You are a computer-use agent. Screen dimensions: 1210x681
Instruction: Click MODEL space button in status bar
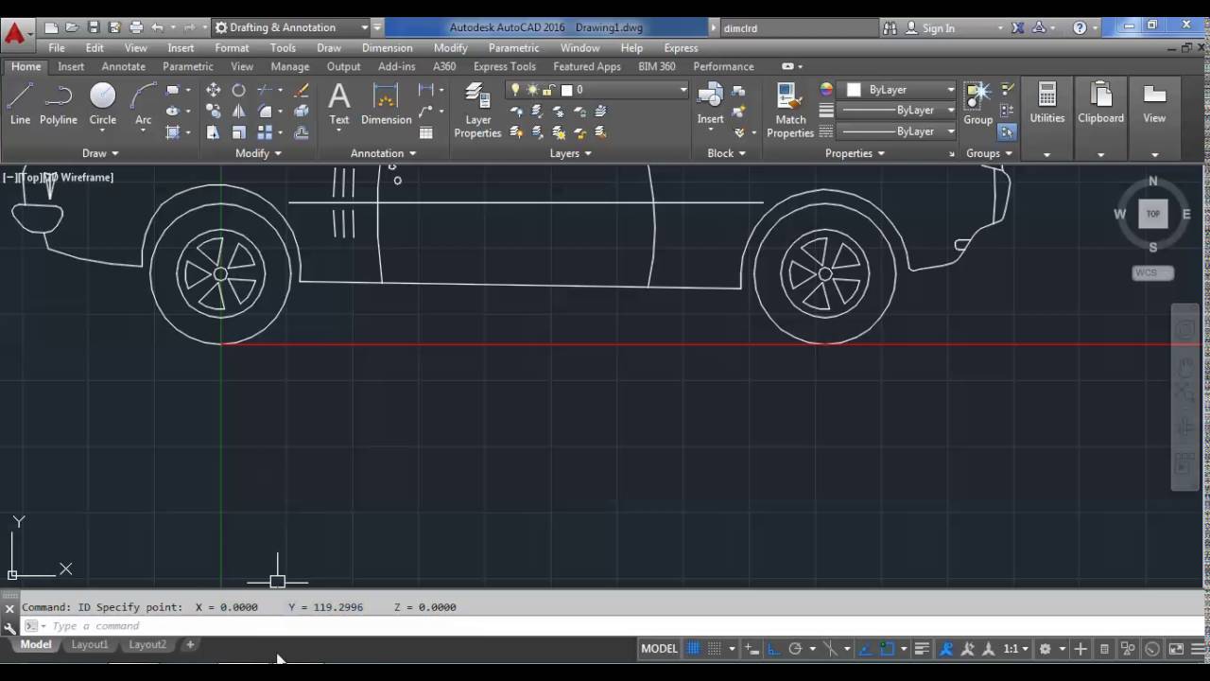point(659,649)
